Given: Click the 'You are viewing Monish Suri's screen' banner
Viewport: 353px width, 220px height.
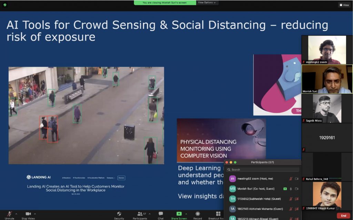Looking at the screenshot, I should pyautogui.click(x=165, y=2).
